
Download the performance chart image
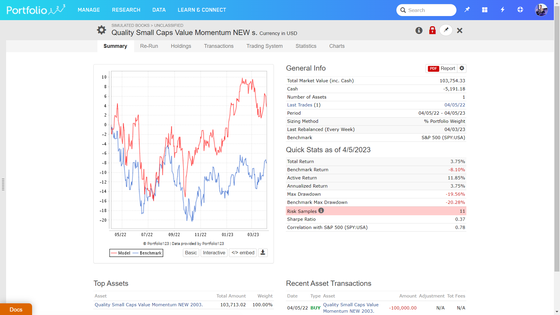coord(263,253)
